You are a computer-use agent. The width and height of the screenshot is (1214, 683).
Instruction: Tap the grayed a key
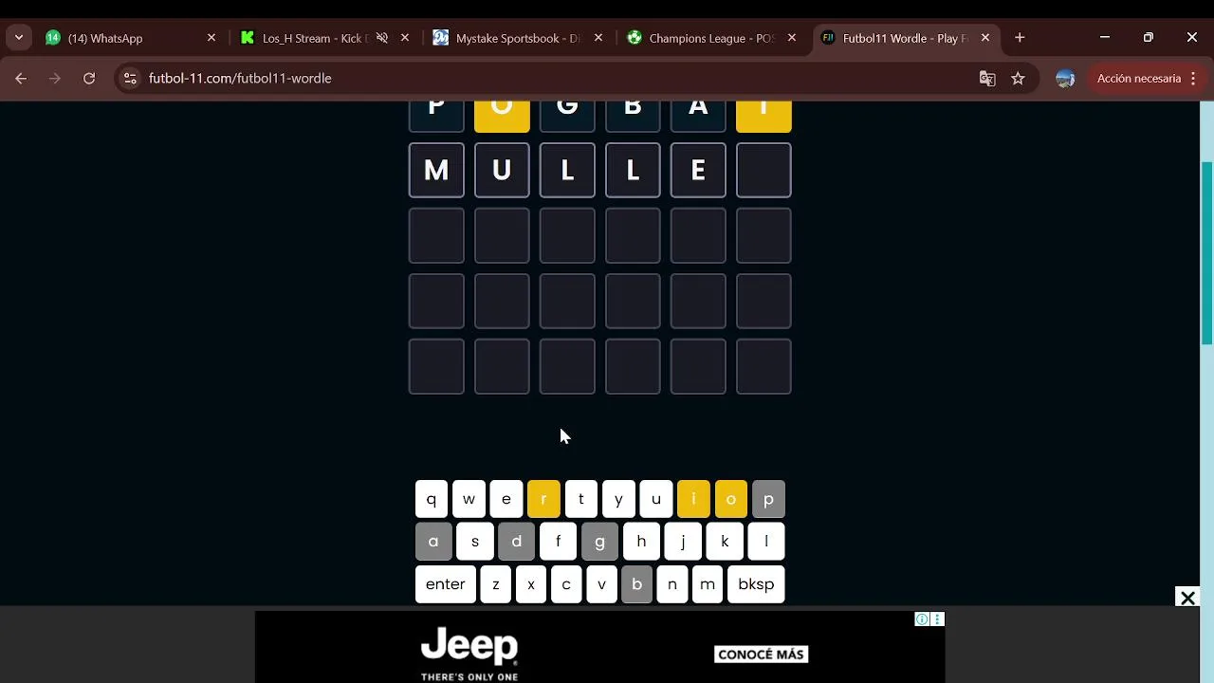433,542
